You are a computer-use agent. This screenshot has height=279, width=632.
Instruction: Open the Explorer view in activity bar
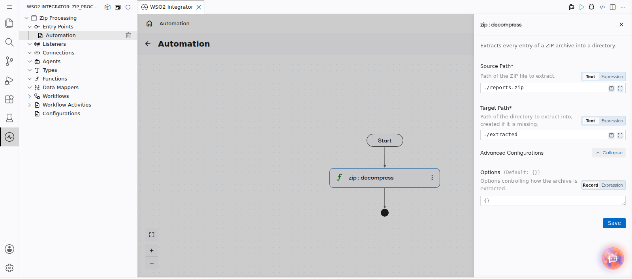(x=9, y=23)
